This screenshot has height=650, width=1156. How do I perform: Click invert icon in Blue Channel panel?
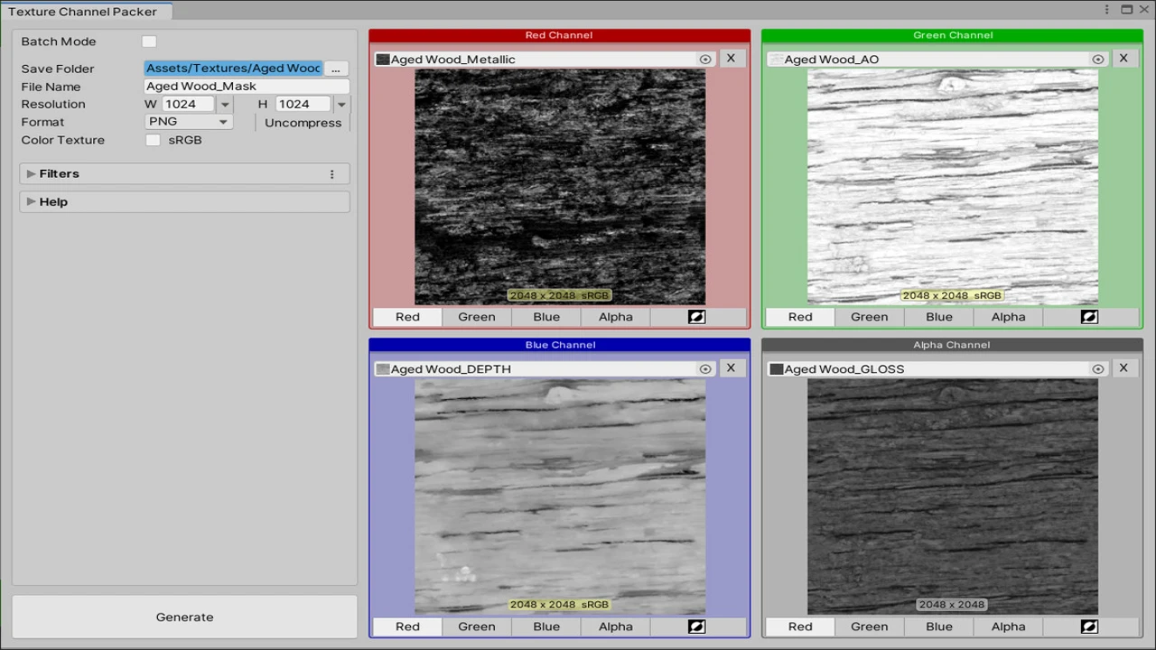(x=696, y=627)
